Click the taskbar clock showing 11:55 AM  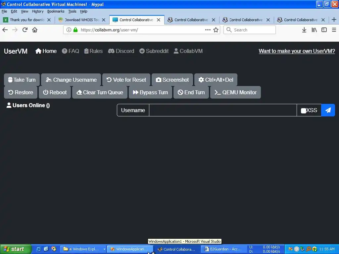point(327,249)
